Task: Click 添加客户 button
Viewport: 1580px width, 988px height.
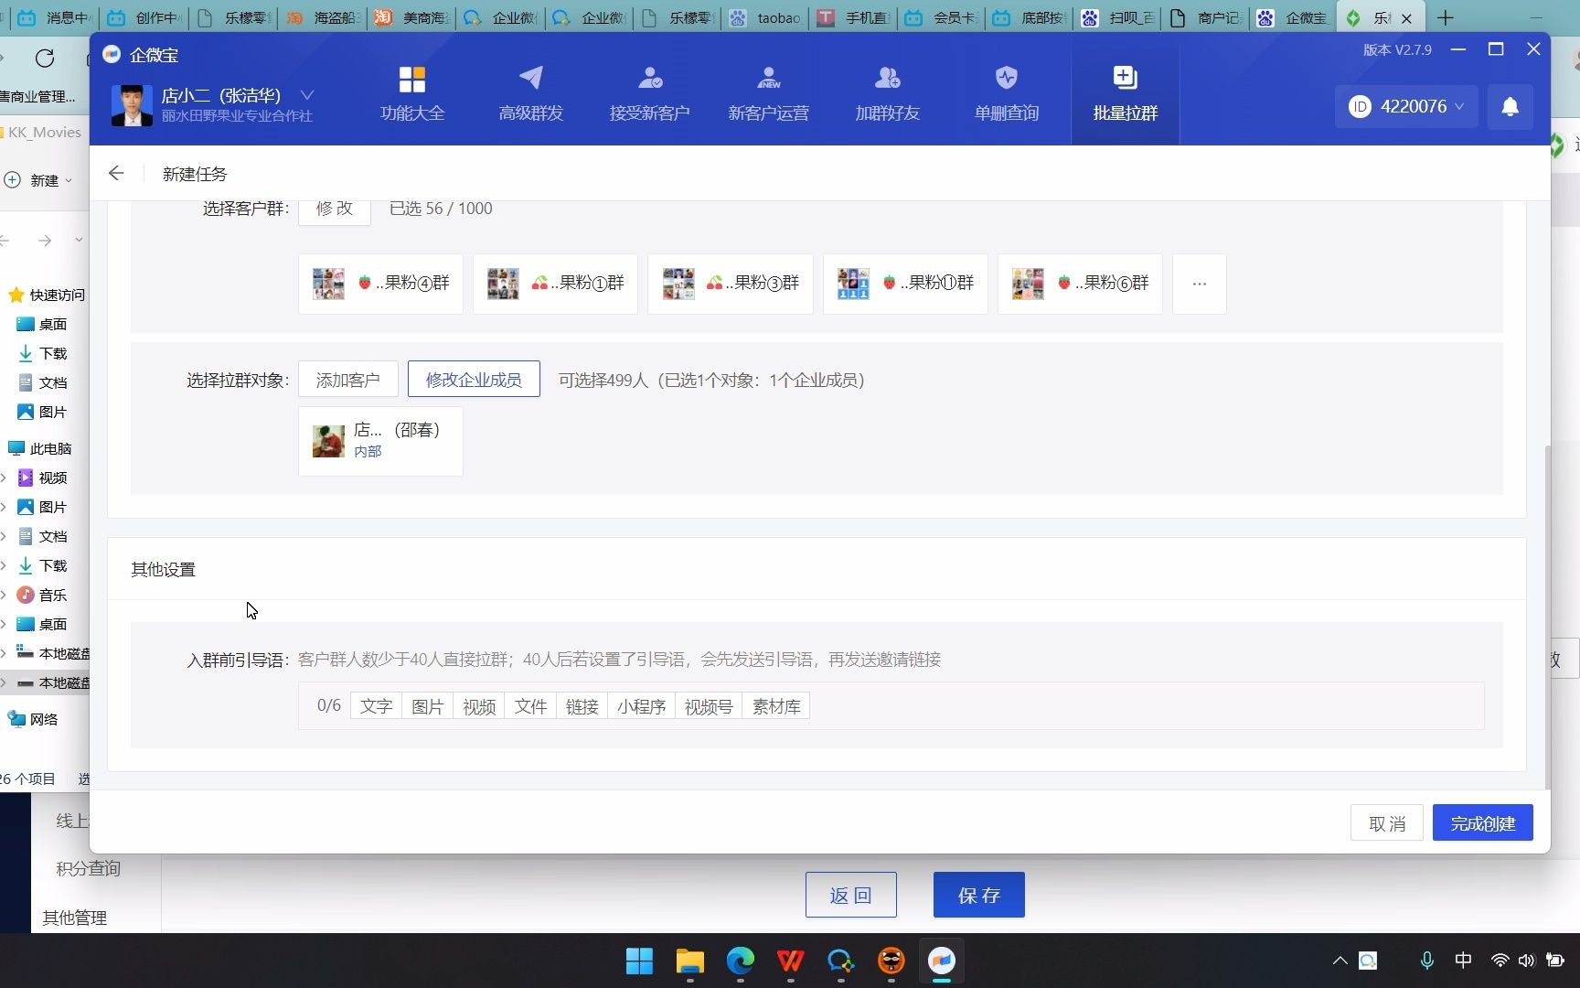Action: point(347,380)
